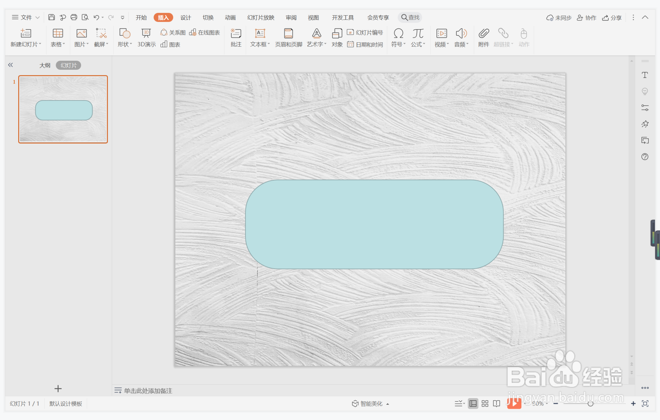The width and height of the screenshot is (660, 420).
Task: Decrease zoom with minus button
Action: (x=556, y=403)
